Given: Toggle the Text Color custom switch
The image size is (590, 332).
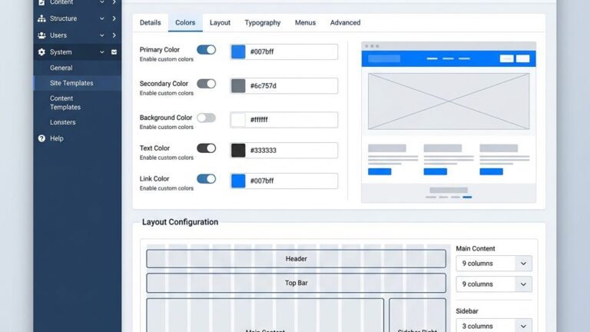Looking at the screenshot, I should click(206, 148).
